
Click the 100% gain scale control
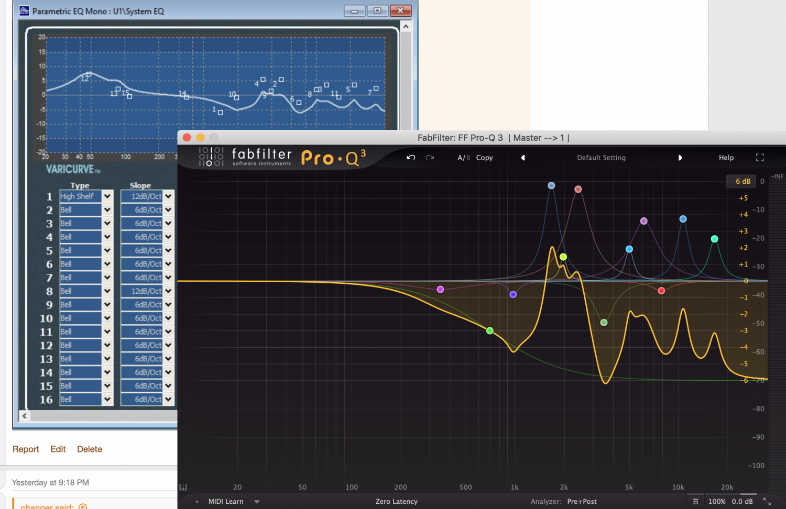point(717,501)
